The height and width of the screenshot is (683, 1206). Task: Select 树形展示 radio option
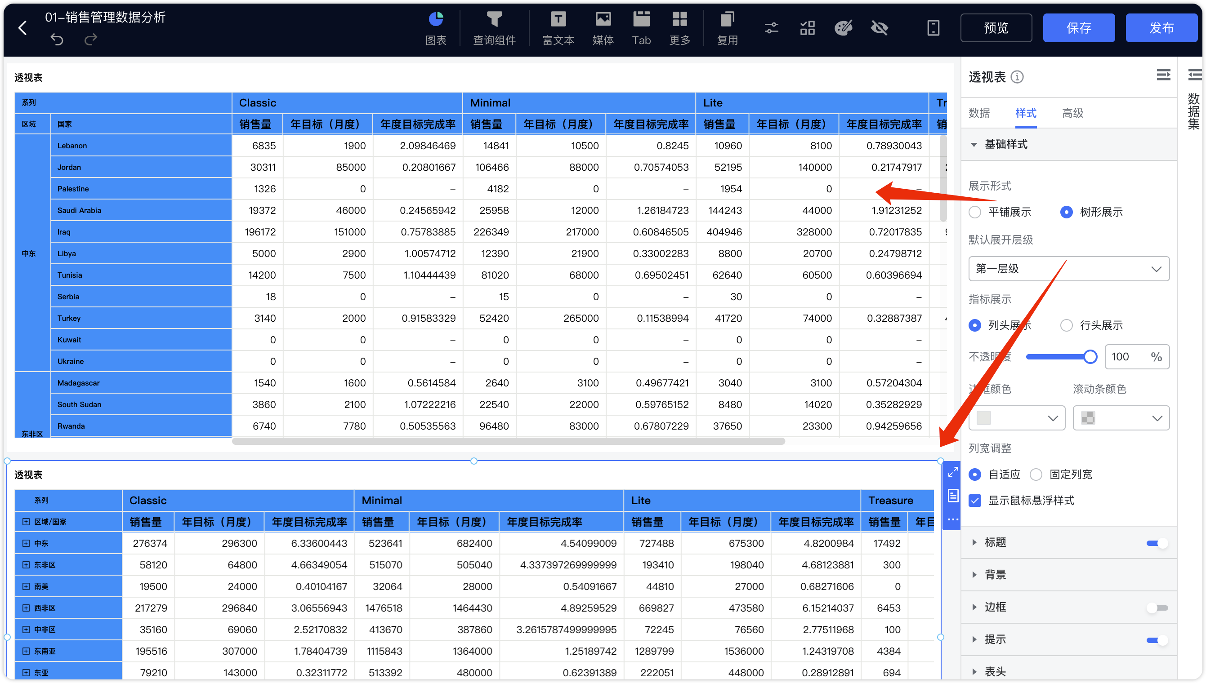1066,212
